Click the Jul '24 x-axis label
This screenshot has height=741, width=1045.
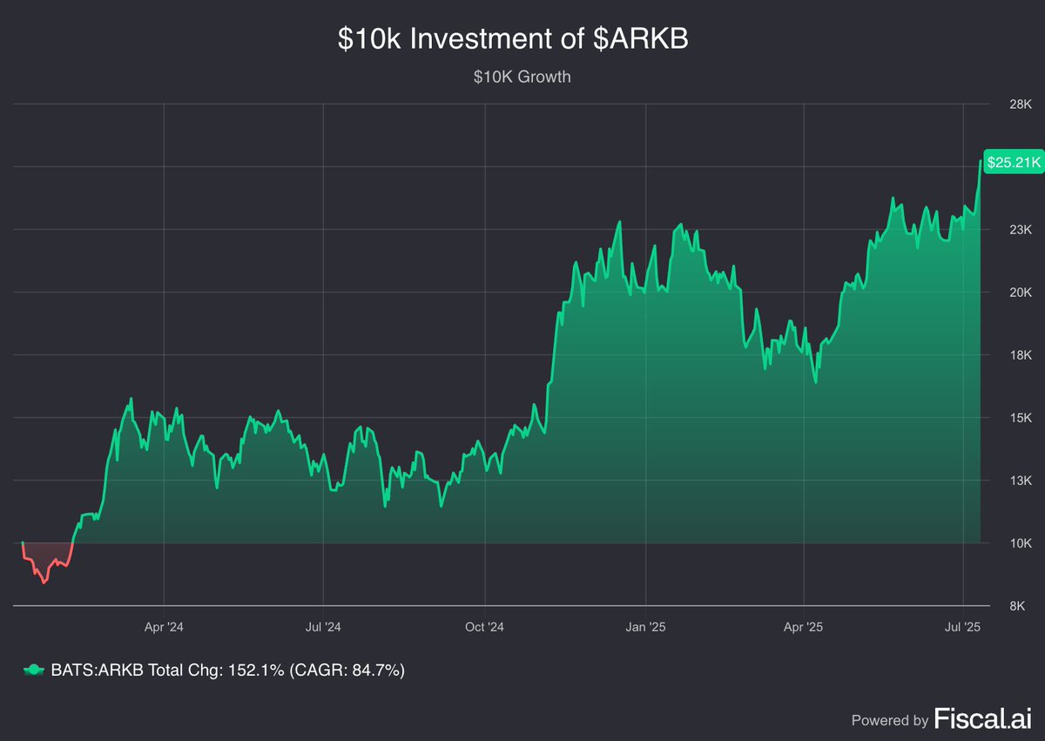click(x=323, y=626)
